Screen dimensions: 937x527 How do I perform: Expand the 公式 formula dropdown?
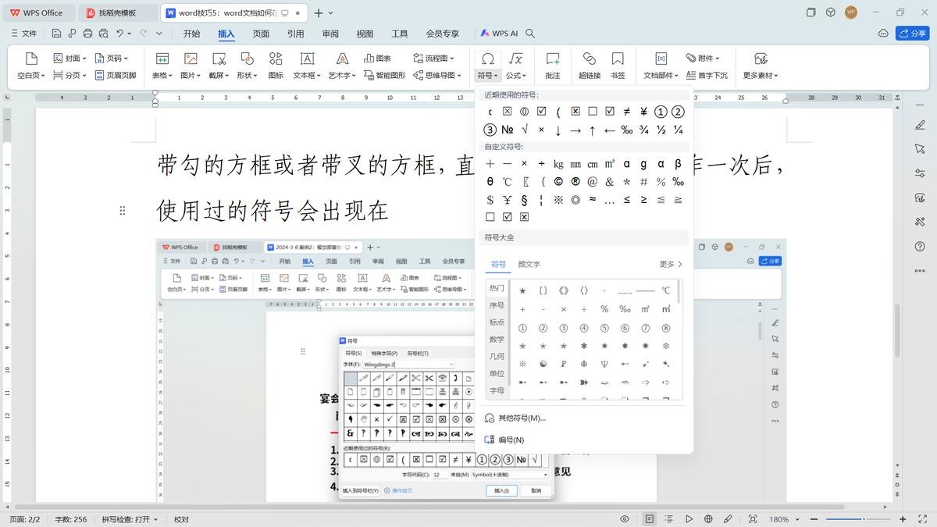coord(516,76)
